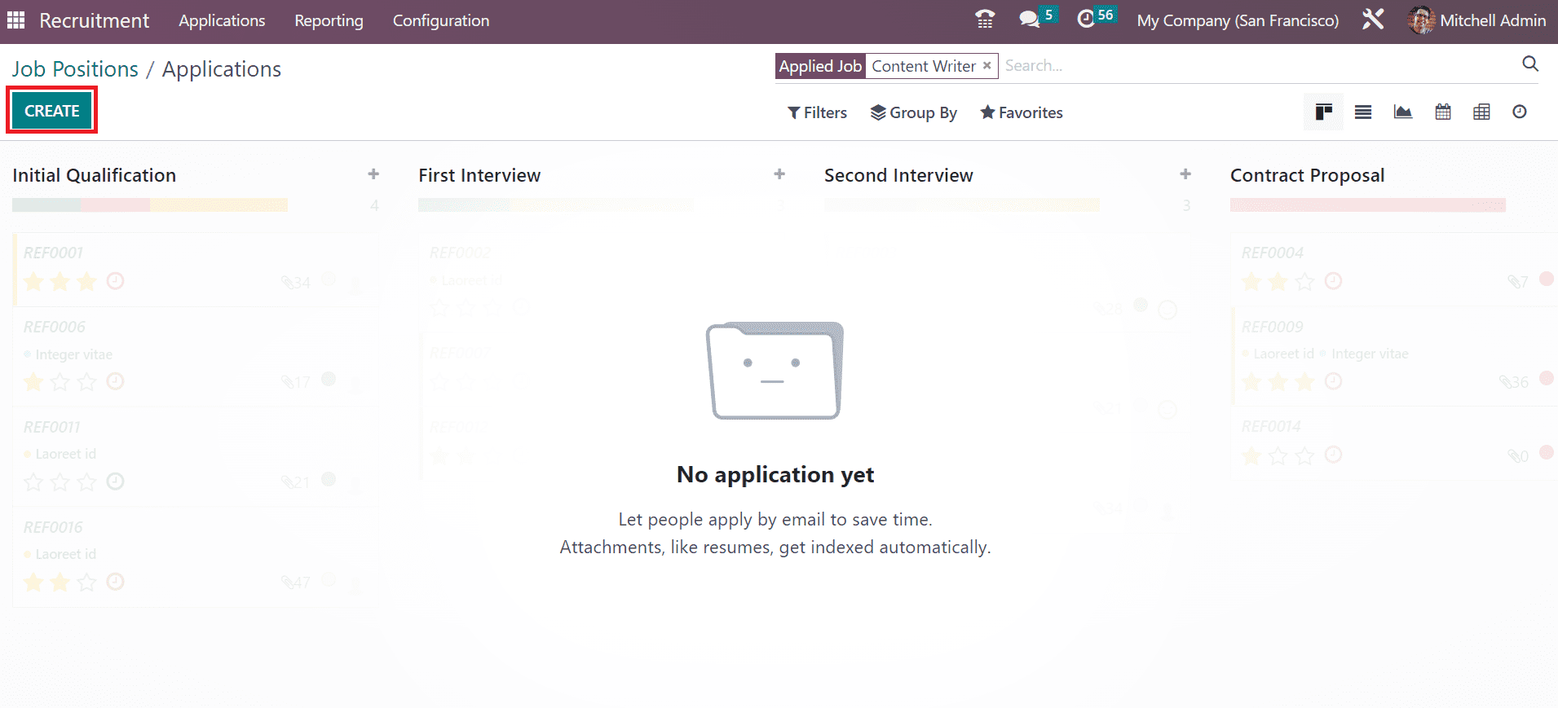Open the Configuration menu

click(x=441, y=21)
